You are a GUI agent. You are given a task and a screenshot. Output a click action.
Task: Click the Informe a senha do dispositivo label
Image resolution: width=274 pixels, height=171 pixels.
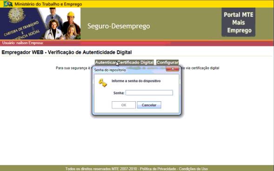point(136,81)
